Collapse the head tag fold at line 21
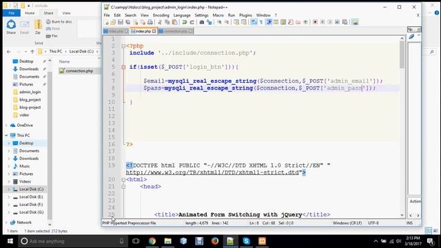 pyautogui.click(x=123, y=187)
